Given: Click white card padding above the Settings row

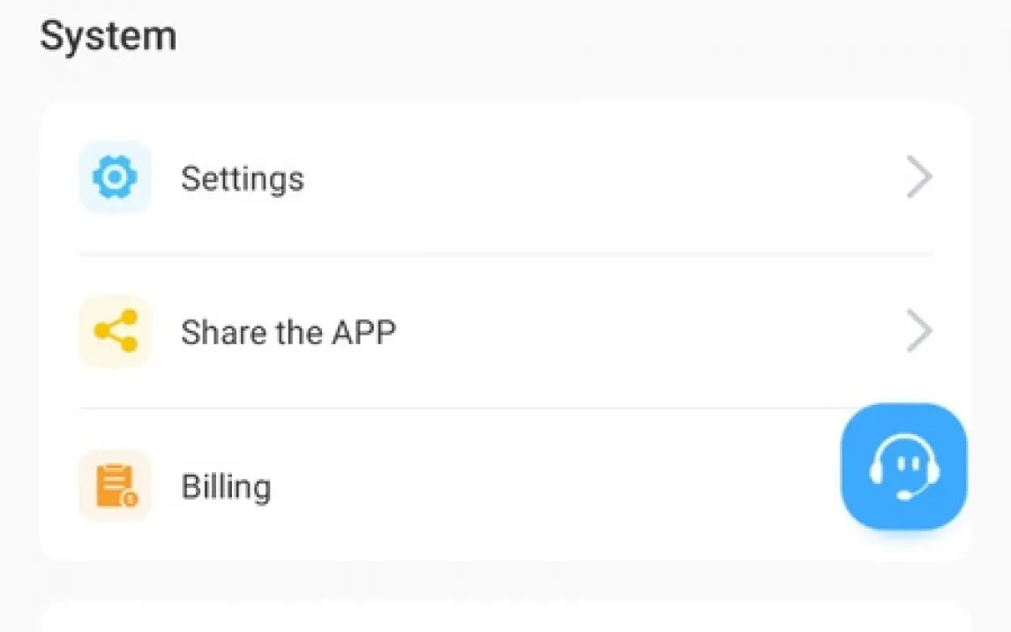Looking at the screenshot, I should [505, 120].
